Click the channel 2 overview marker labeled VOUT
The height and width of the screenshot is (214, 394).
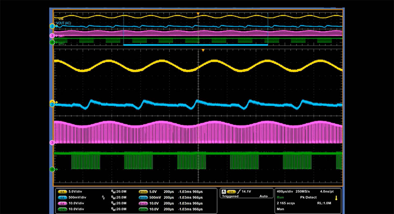(52, 26)
